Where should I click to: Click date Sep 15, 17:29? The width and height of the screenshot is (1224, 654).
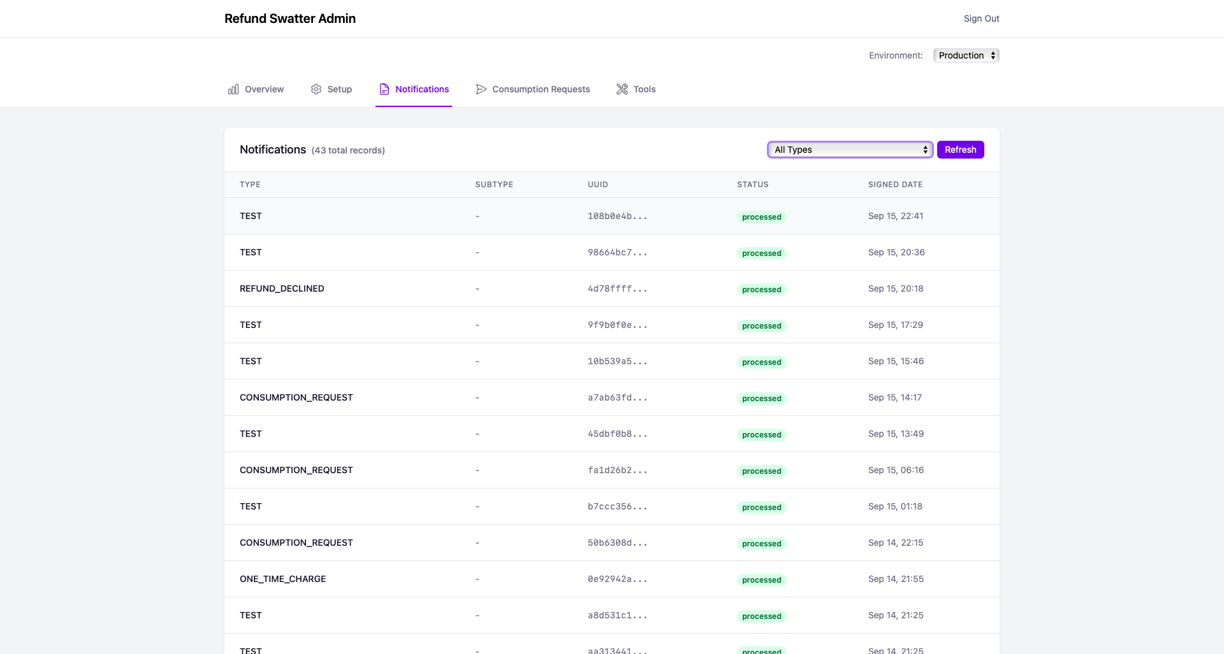(x=896, y=325)
